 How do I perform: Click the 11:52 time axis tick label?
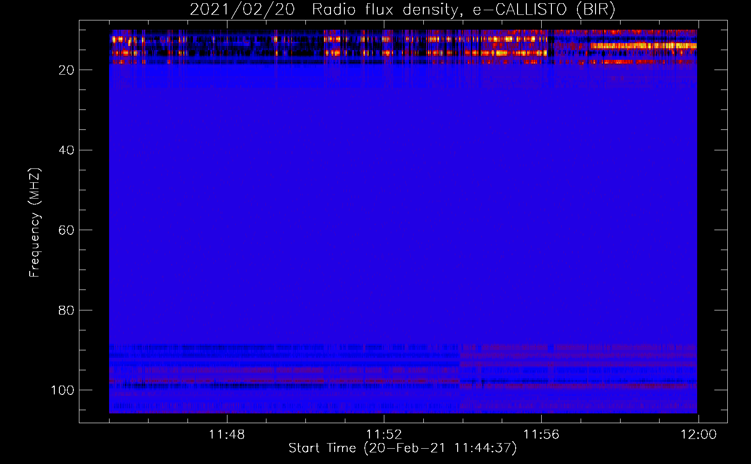384,434
